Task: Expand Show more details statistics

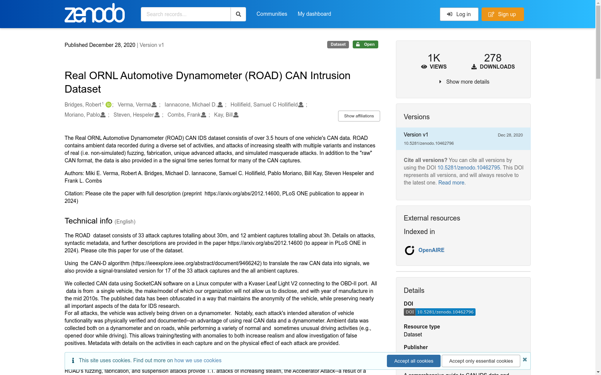Action: pos(464,82)
